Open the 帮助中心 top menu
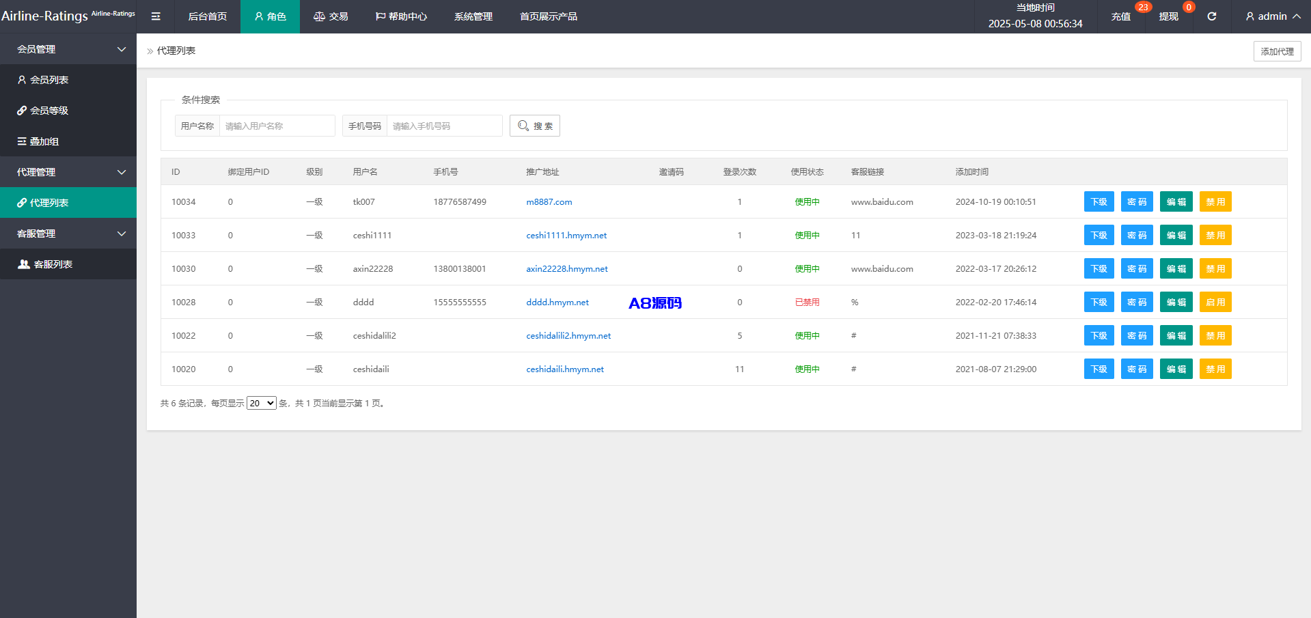This screenshot has height=618, width=1311. click(x=401, y=16)
